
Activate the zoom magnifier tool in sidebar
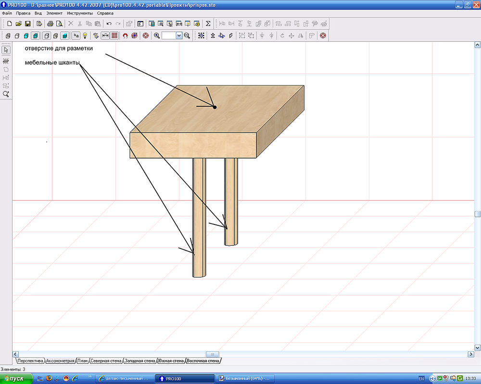tap(6, 94)
